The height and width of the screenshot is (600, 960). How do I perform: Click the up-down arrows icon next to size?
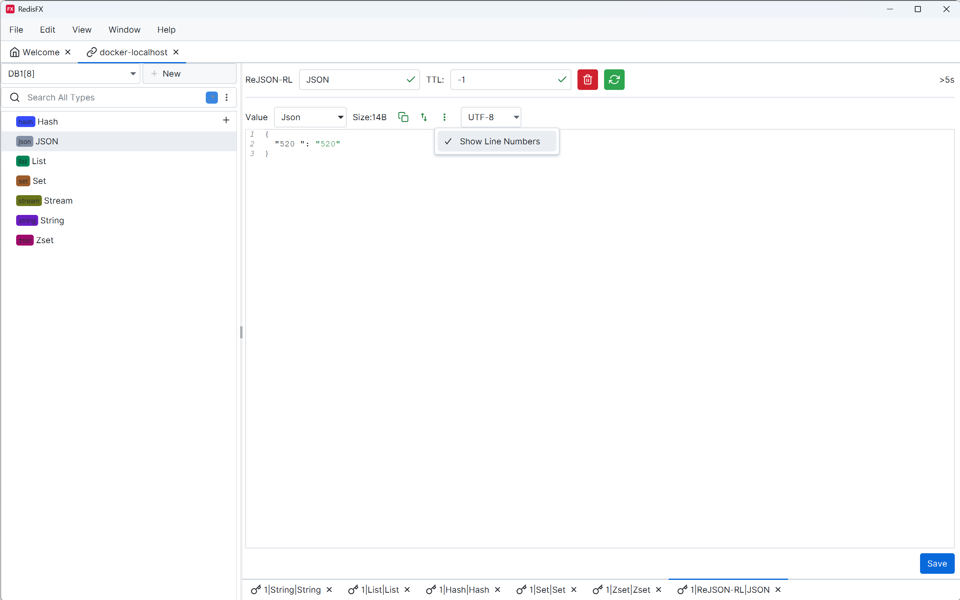point(424,117)
